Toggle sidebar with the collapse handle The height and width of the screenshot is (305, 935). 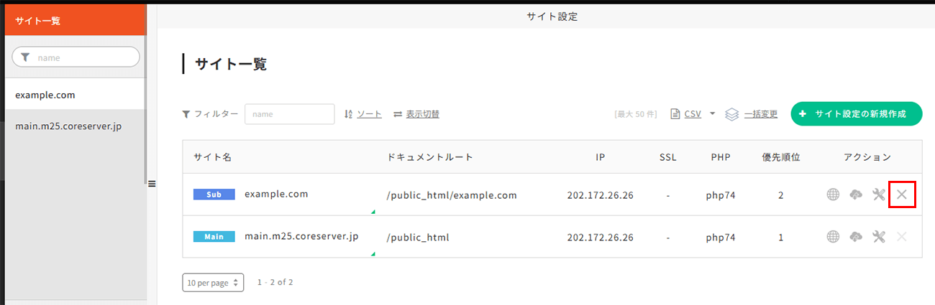tap(152, 184)
